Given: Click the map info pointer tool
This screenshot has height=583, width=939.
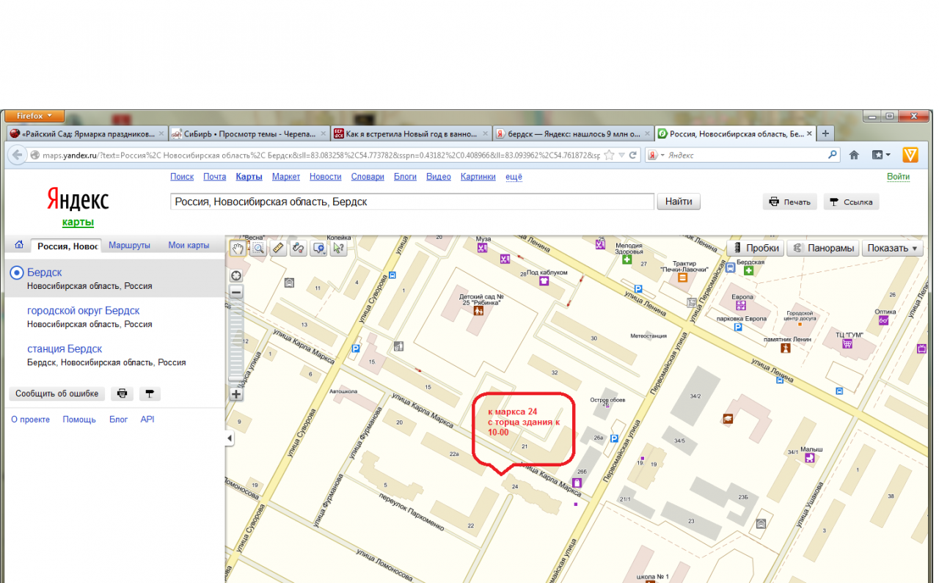Looking at the screenshot, I should click(338, 249).
